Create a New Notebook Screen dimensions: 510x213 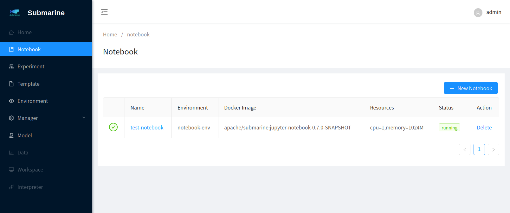click(470, 88)
